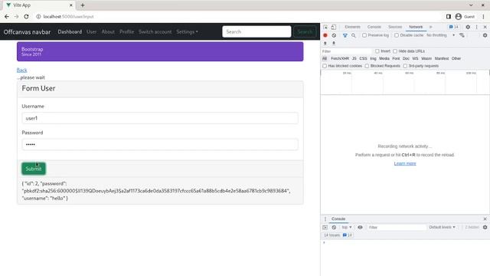Image resolution: width=490 pixels, height=276 pixels.
Task: Click the export HAR download arrow
Action: coord(334,43)
